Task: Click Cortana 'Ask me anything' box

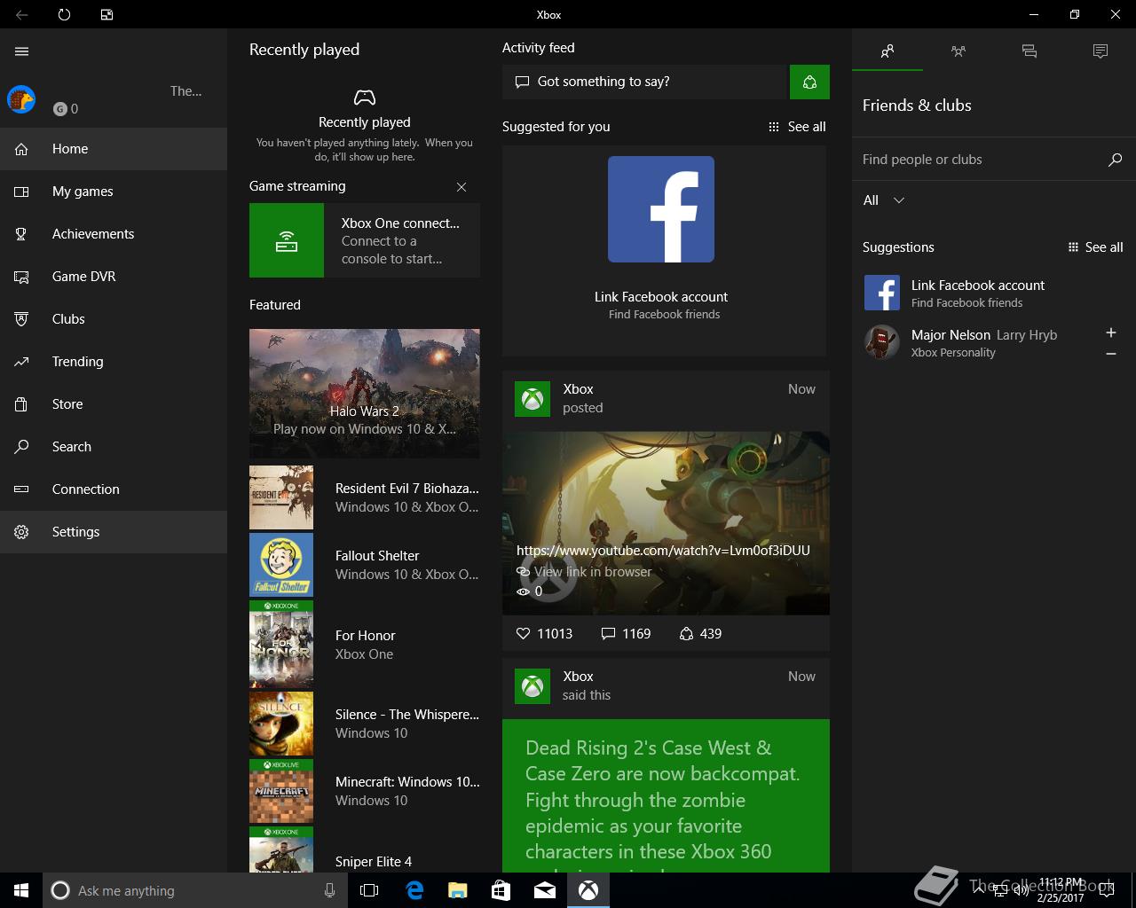Action: 193,890
